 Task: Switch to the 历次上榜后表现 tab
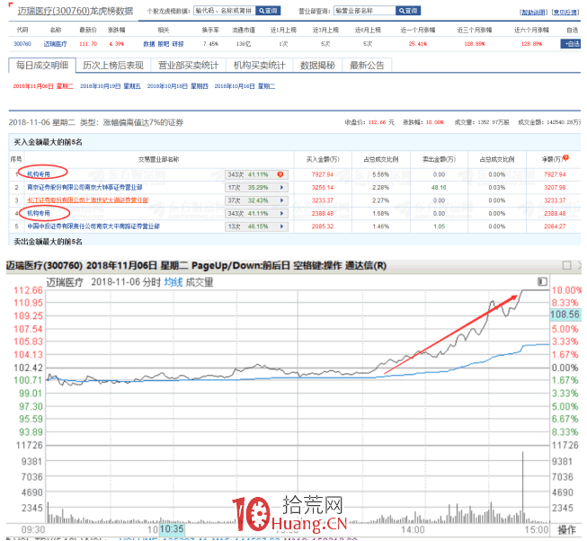click(113, 66)
